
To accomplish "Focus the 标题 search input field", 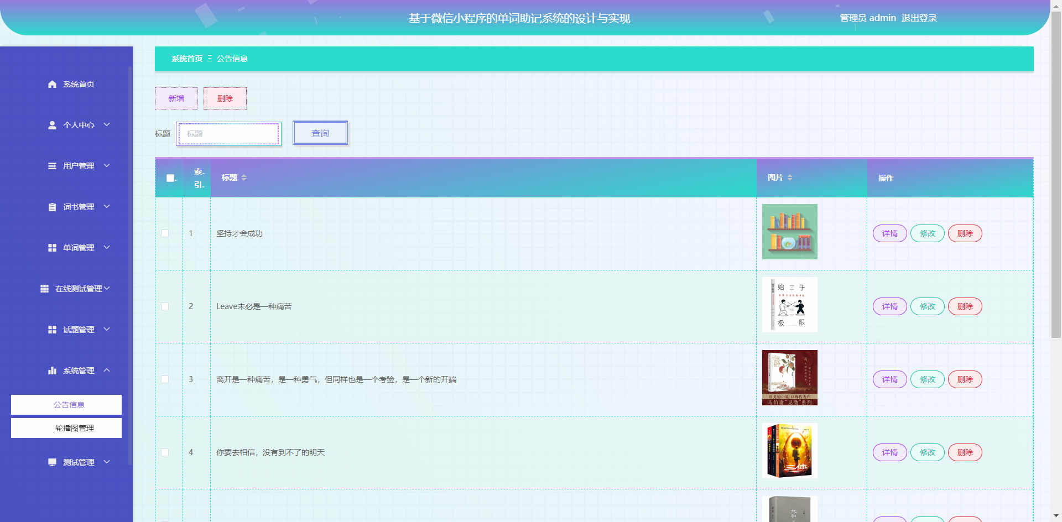I will (x=228, y=134).
